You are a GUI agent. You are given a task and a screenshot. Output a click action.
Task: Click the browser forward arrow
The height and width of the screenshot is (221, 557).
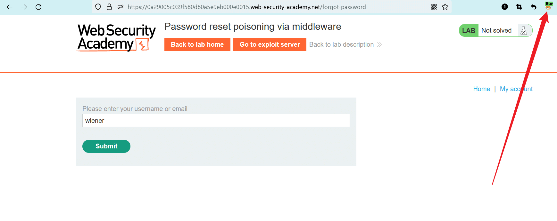coord(24,7)
